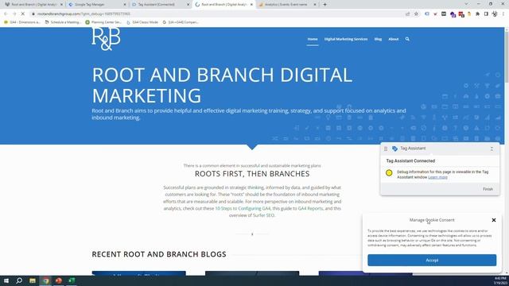Open the Blog navigation item
The image size is (509, 286).
(x=378, y=39)
